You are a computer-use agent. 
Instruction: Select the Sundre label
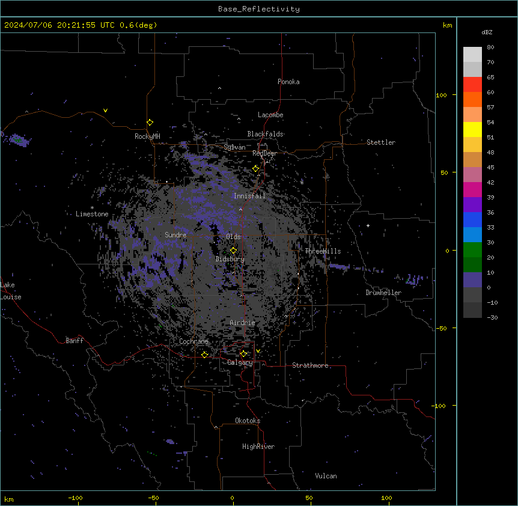click(x=175, y=235)
